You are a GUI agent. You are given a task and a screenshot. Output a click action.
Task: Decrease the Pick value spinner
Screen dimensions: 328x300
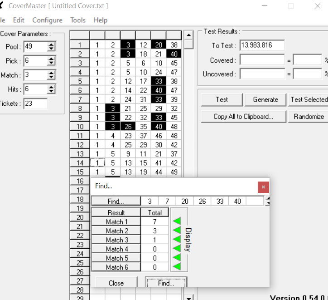click(51, 63)
